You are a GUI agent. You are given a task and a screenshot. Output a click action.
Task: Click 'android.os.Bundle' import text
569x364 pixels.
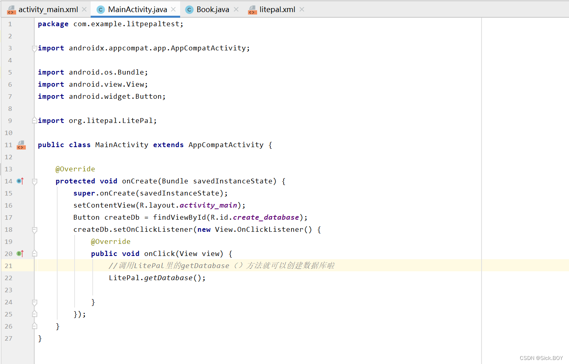106,72
